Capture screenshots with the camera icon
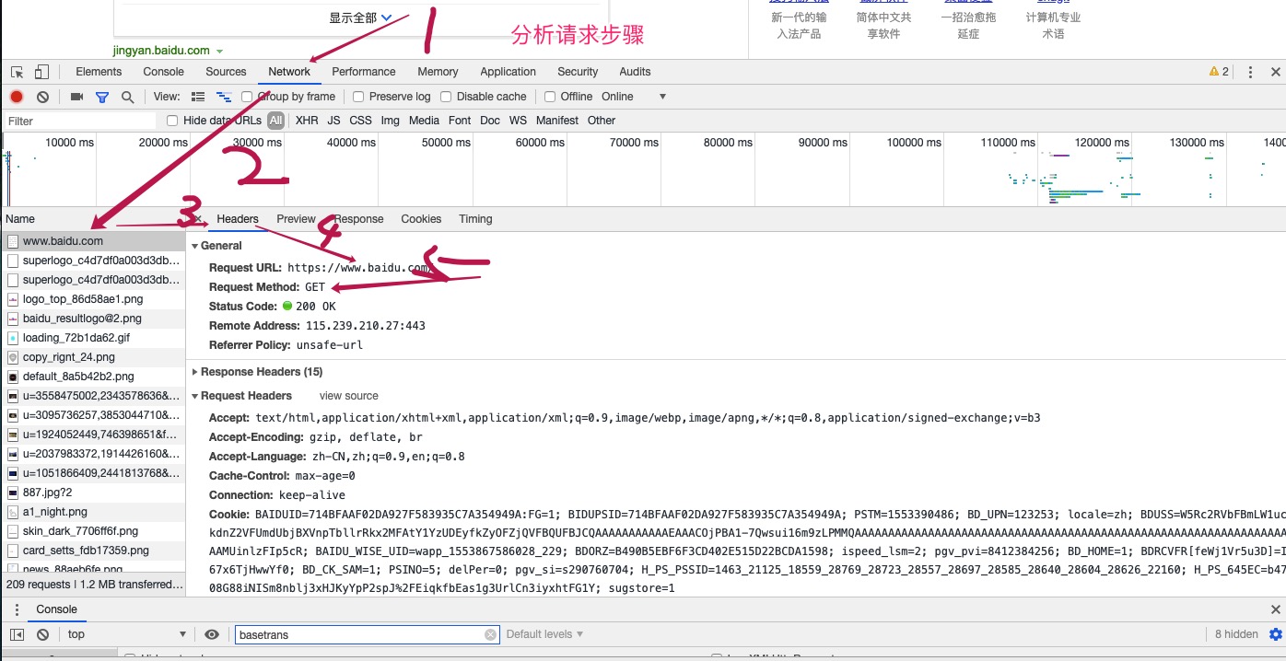 pos(77,97)
